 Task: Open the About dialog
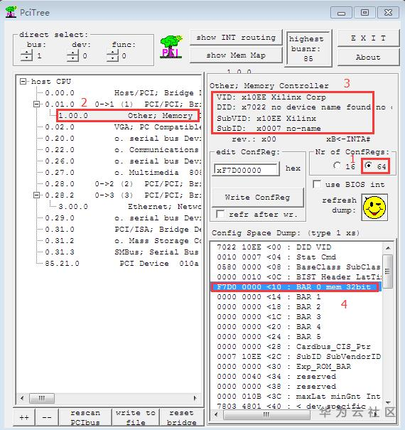click(x=368, y=58)
